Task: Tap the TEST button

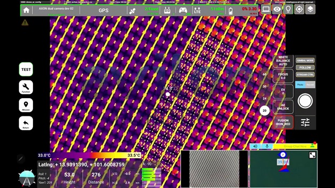Action: (x=26, y=69)
